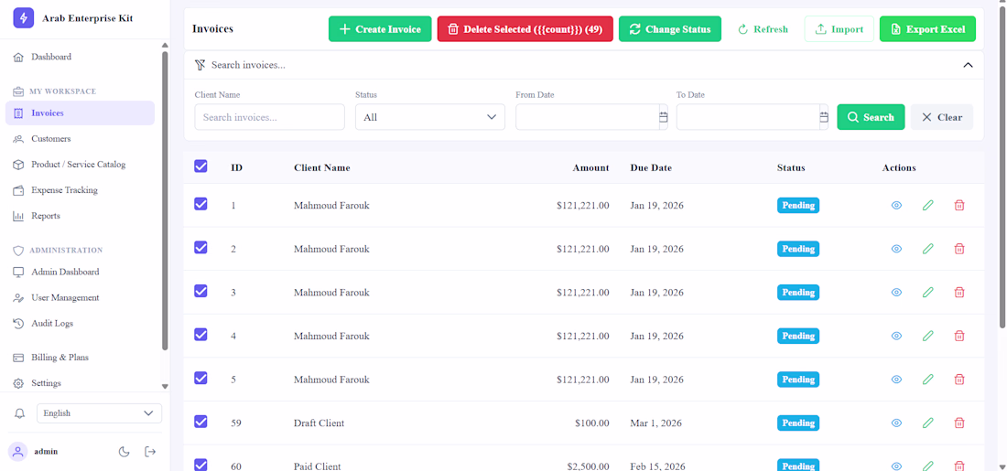Uncheck the select-all header checkbox
This screenshot has height=471, width=1007.
(200, 166)
